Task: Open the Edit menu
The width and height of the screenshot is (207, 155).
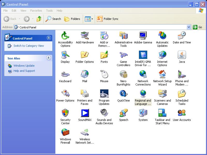Action: pyautogui.click(x=14, y=11)
